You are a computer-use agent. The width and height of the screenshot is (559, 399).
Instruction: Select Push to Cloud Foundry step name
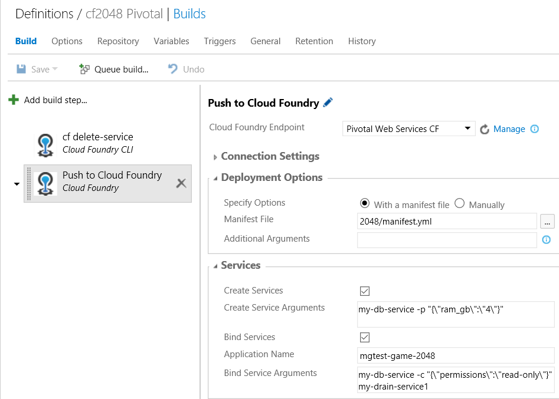click(112, 175)
